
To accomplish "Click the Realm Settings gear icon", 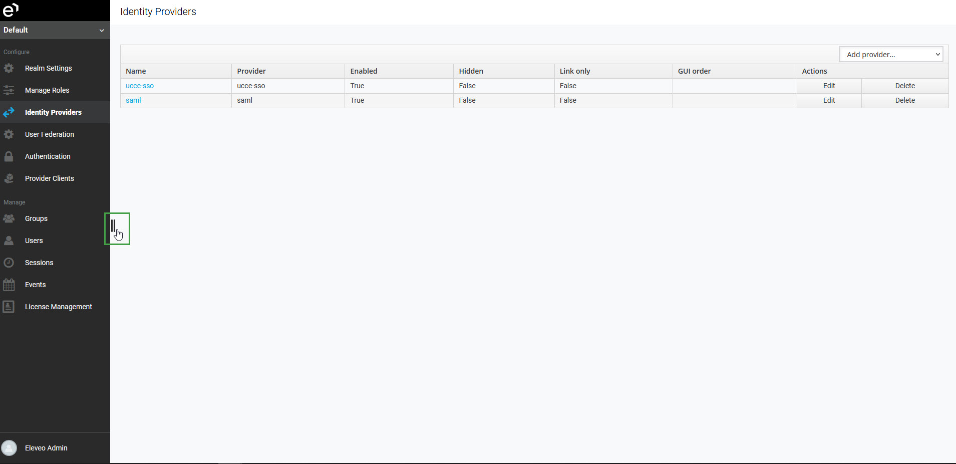I will [9, 68].
